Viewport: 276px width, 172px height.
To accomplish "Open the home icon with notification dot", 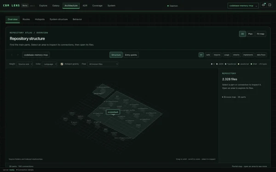I will coord(264,5).
